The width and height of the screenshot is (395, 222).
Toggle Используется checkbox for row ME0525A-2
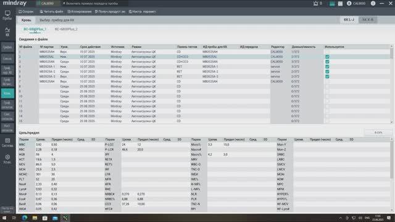(327, 72)
